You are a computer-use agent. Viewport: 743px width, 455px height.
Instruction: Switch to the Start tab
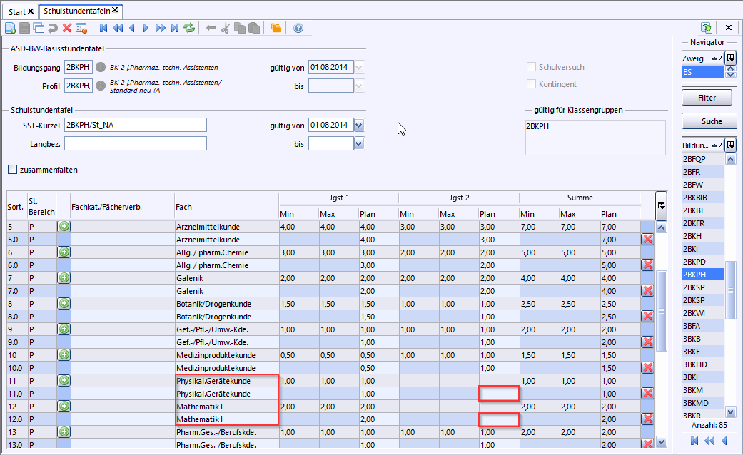[21, 11]
